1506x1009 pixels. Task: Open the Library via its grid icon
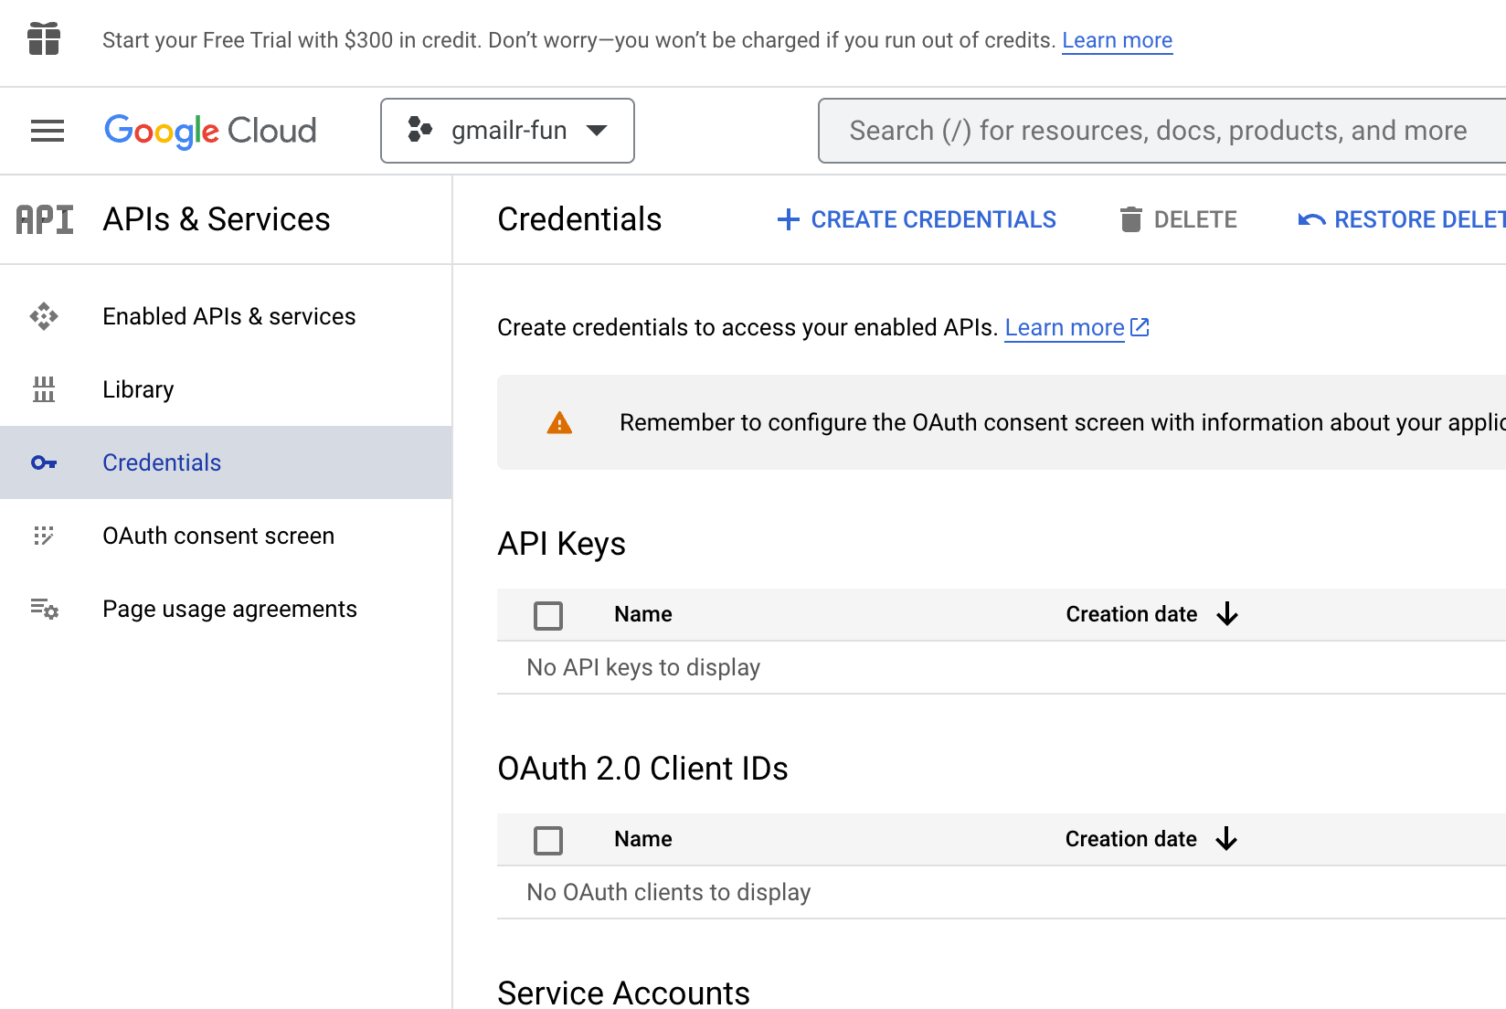click(x=43, y=389)
